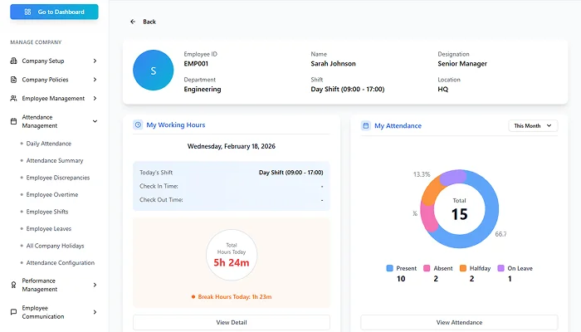Click the back arrow icon
This screenshot has width=581, height=332.
(133, 22)
